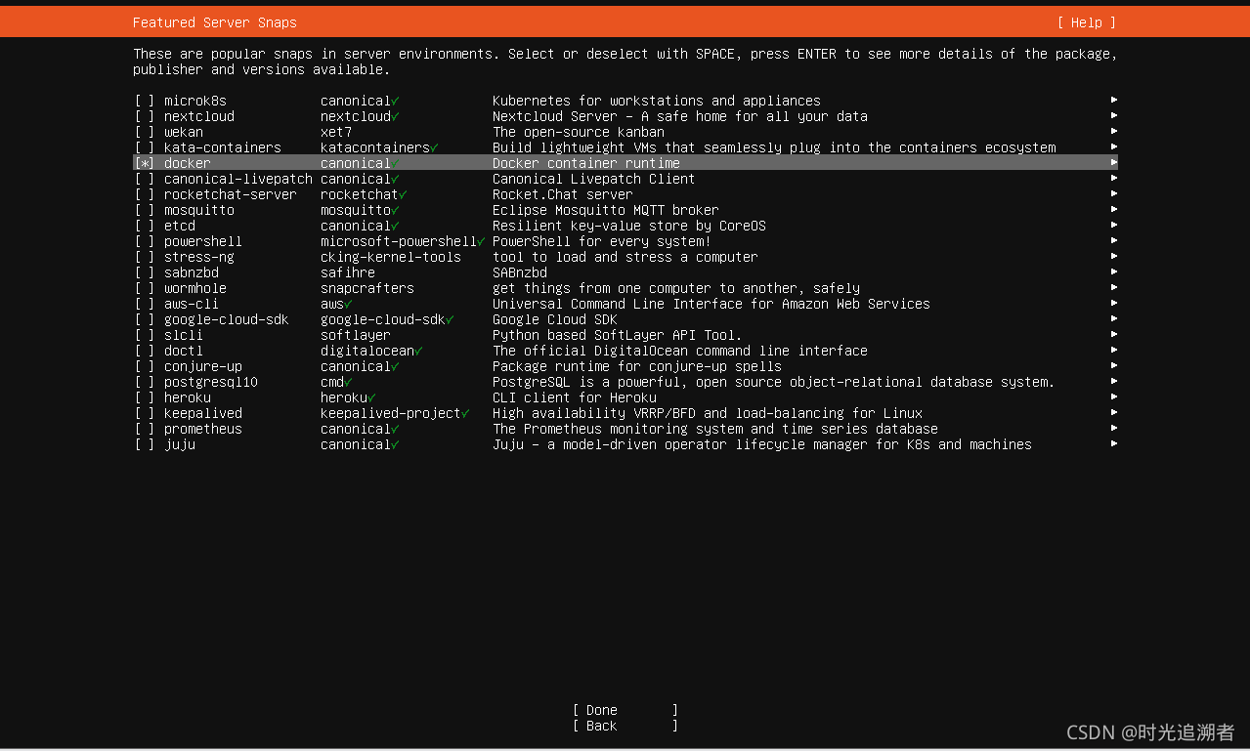Image resolution: width=1250 pixels, height=751 pixels.
Task: Click verified checkmark next to heroku publisher
Action: pos(371,397)
